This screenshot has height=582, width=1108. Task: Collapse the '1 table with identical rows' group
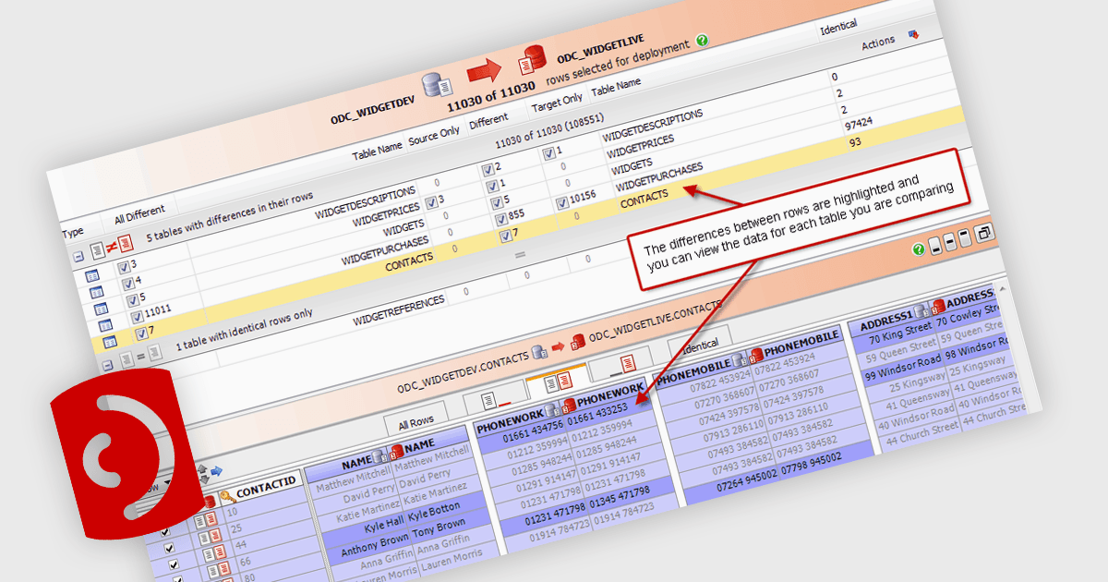(x=107, y=363)
